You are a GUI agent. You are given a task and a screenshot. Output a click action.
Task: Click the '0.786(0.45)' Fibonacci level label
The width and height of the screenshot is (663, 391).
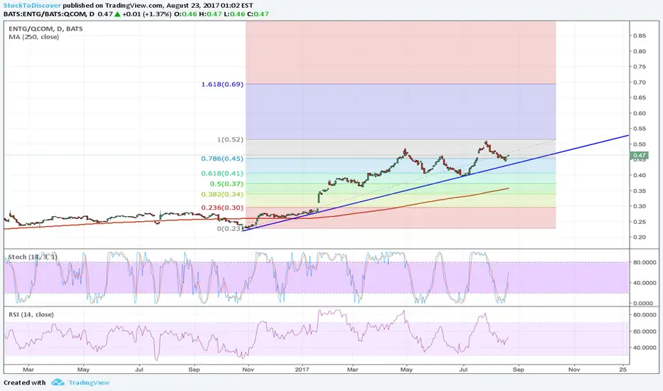pos(223,159)
